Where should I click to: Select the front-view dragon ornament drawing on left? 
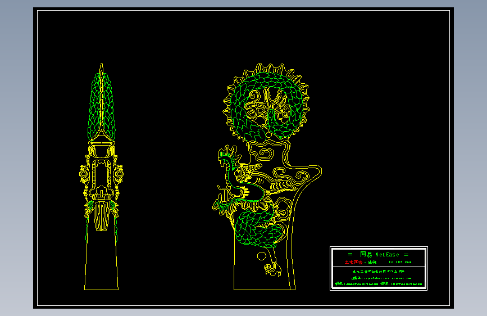[101, 177]
